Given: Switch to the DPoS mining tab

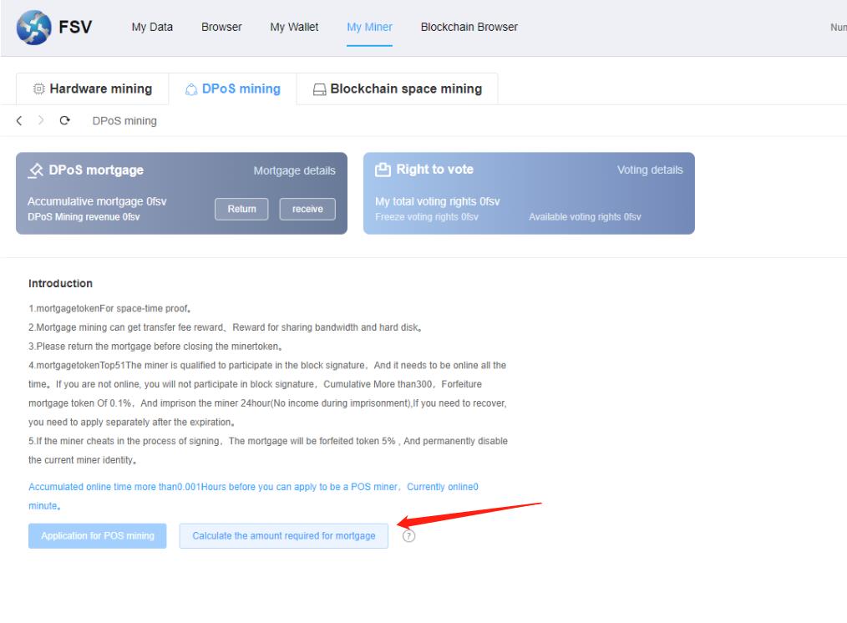Looking at the screenshot, I should tap(233, 89).
